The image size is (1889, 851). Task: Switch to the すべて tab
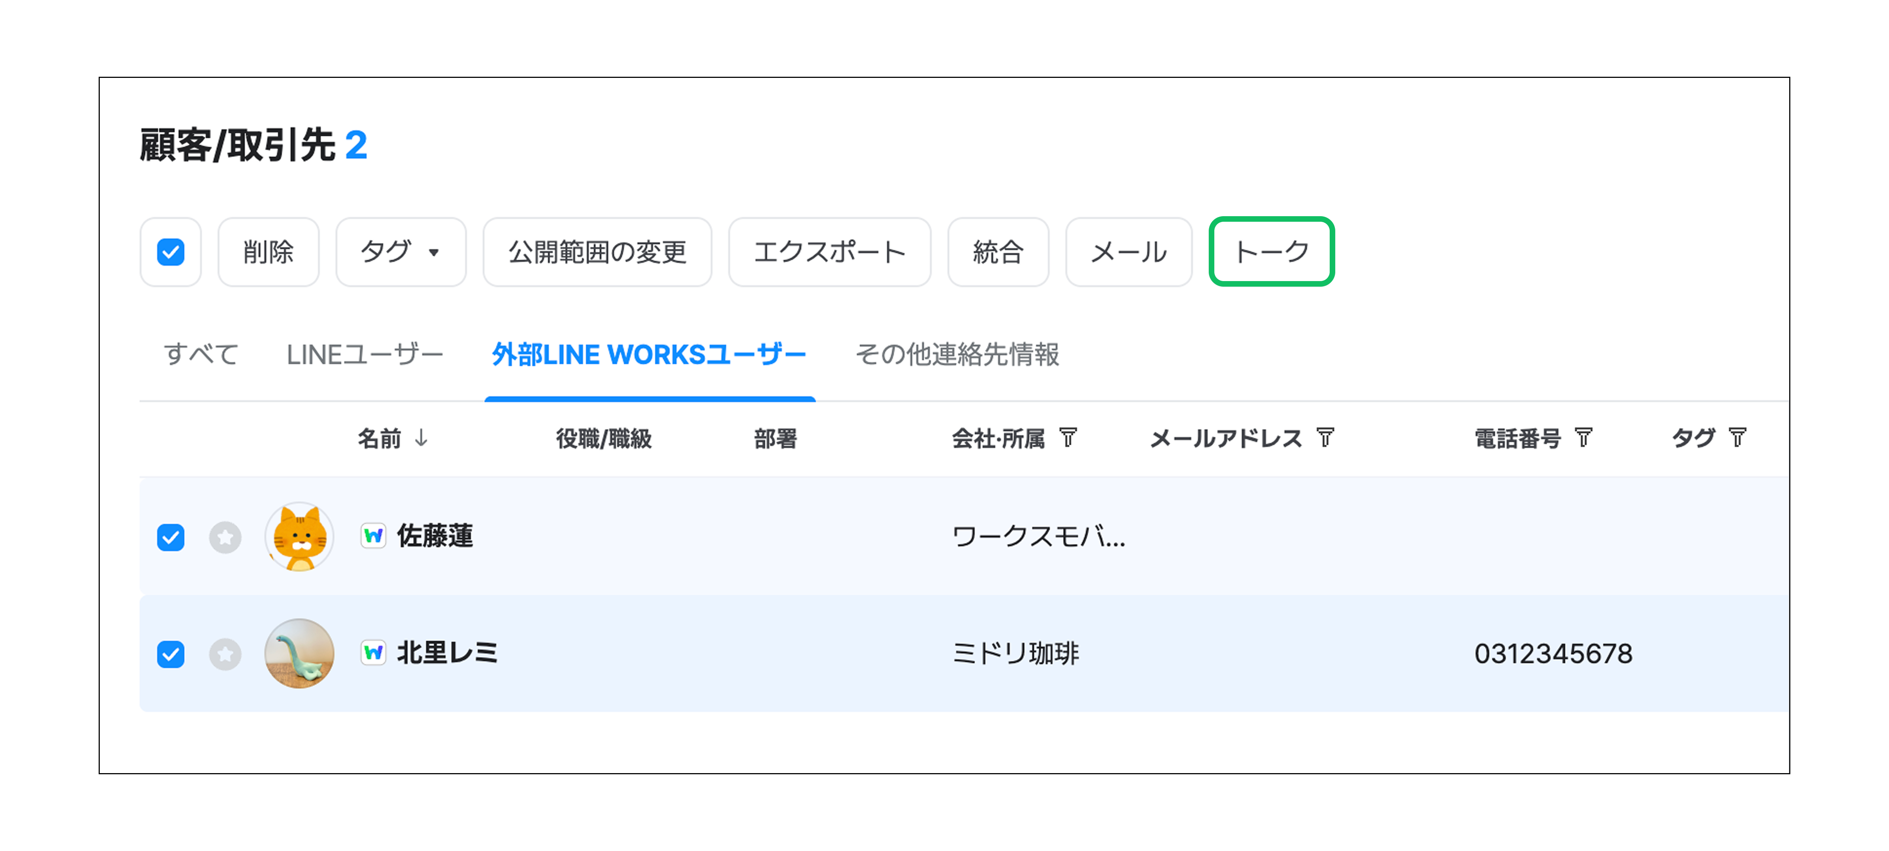200,355
